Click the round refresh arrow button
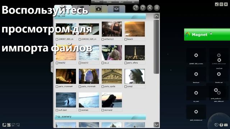Viewport: 230px width, 129px height. coord(143,8)
